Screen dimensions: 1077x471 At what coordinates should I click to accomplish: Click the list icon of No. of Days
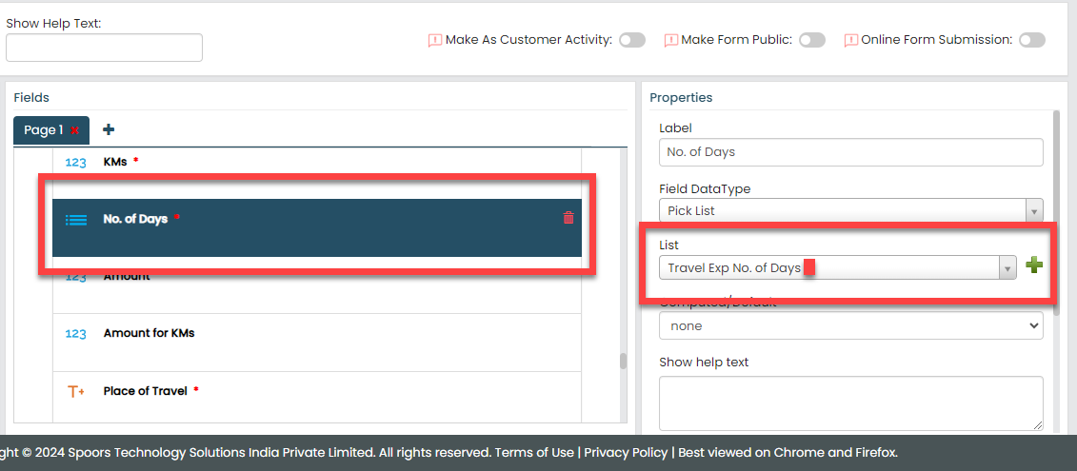75,219
